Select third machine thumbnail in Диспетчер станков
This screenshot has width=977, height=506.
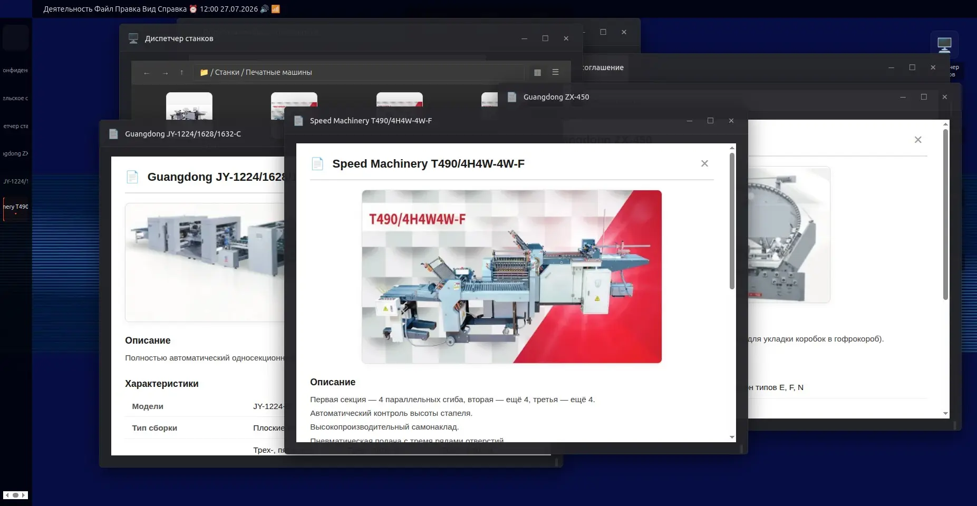(399, 100)
